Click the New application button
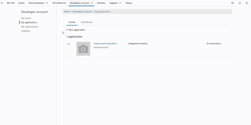The image size is (251, 125). coord(76,30)
